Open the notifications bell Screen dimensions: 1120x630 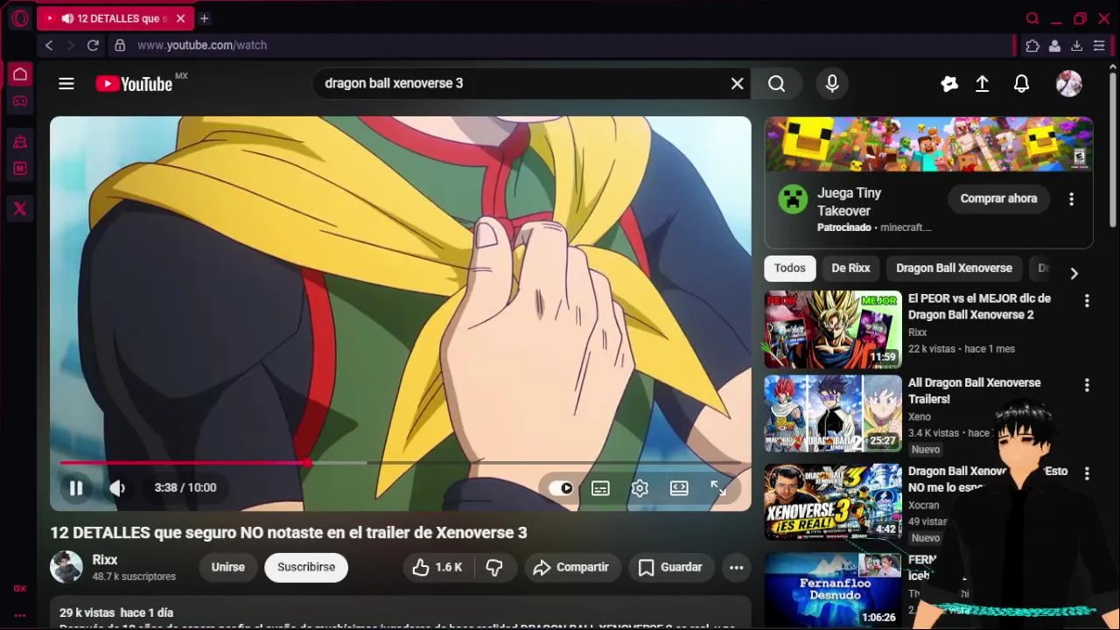(1021, 83)
